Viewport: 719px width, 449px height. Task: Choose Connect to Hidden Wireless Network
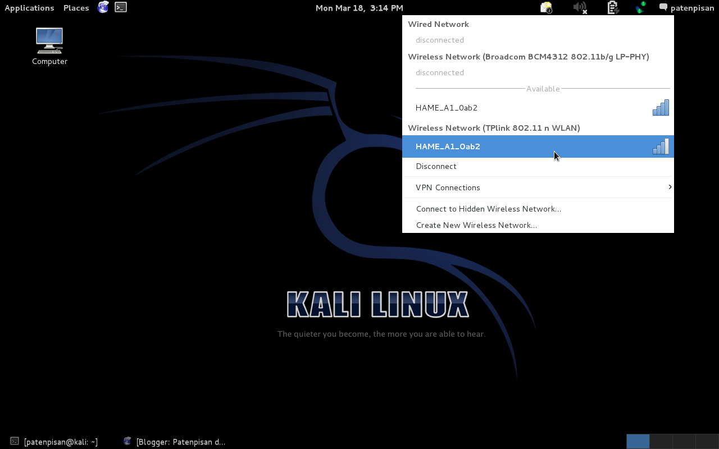pos(538,209)
